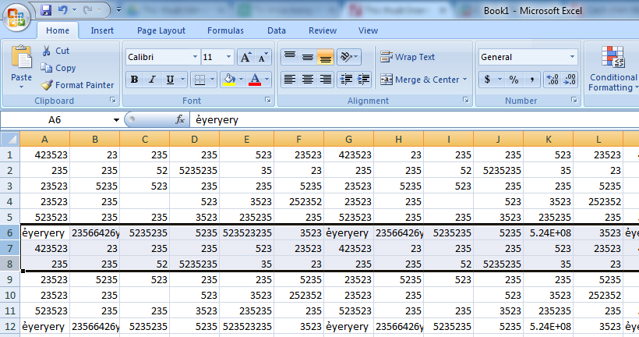Open the Calibri font name dropdown
The image size is (639, 337).
195,57
